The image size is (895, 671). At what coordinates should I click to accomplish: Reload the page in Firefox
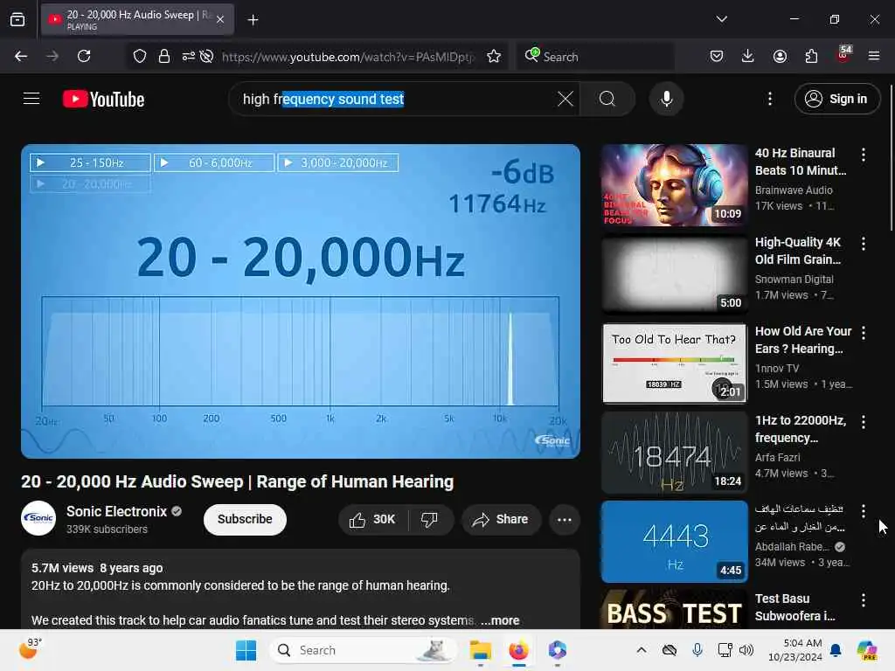(84, 56)
